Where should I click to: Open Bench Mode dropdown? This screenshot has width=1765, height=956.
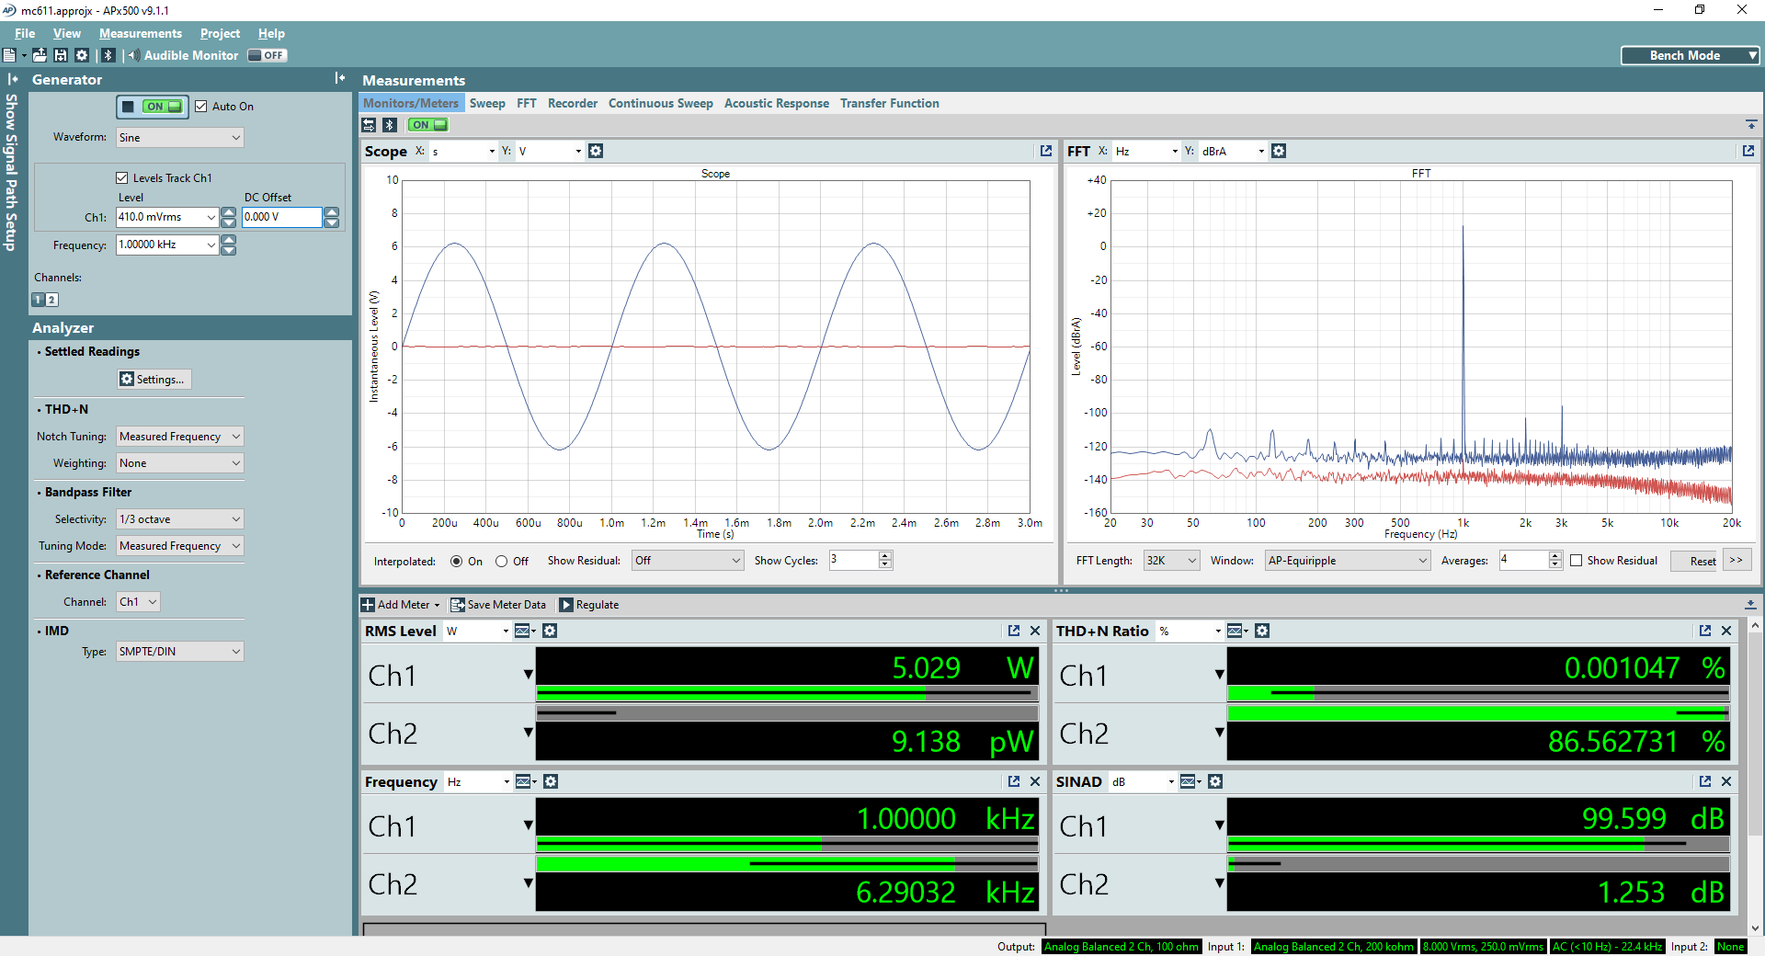(x=1691, y=55)
